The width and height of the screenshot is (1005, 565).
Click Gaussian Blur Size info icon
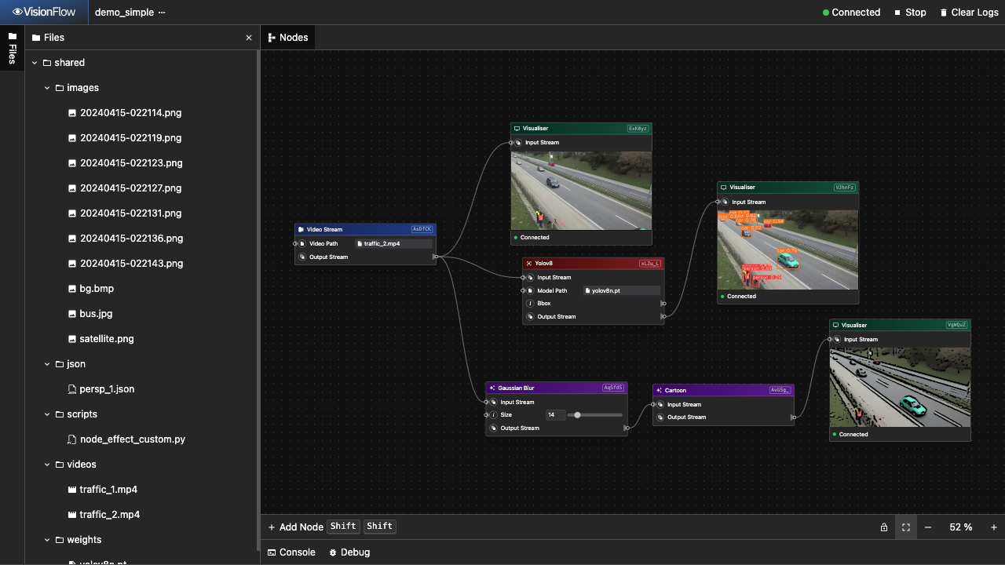click(493, 415)
